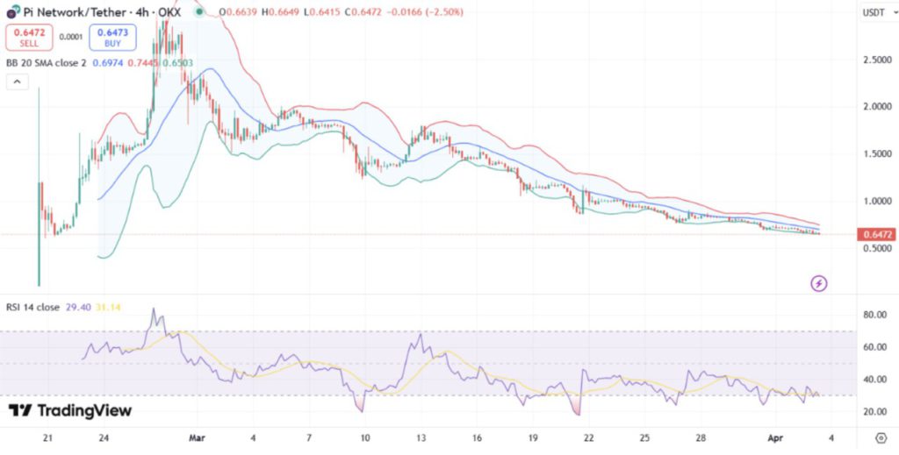Open the USDT currency dropdown

point(878,12)
